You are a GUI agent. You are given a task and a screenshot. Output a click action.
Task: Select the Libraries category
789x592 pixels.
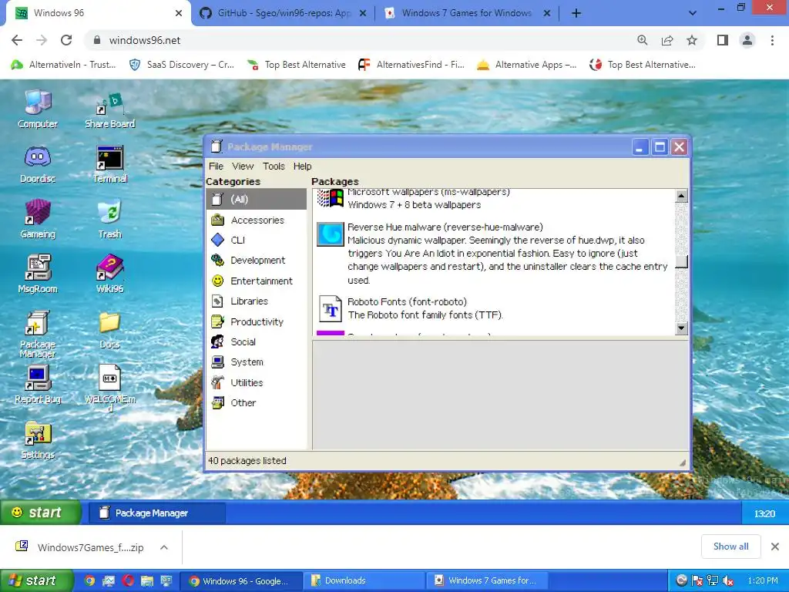tap(256, 301)
